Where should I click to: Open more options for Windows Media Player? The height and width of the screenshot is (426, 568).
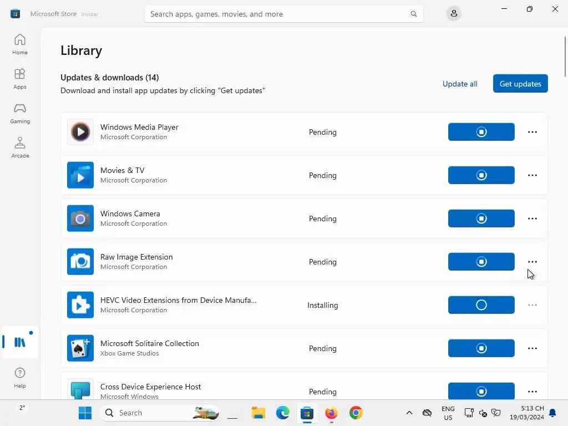tap(532, 132)
